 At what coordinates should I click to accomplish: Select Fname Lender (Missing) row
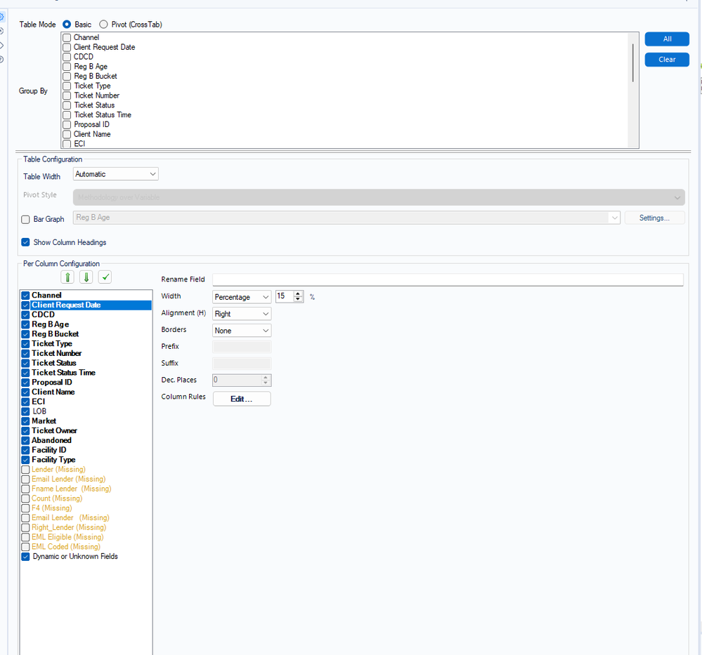86,489
